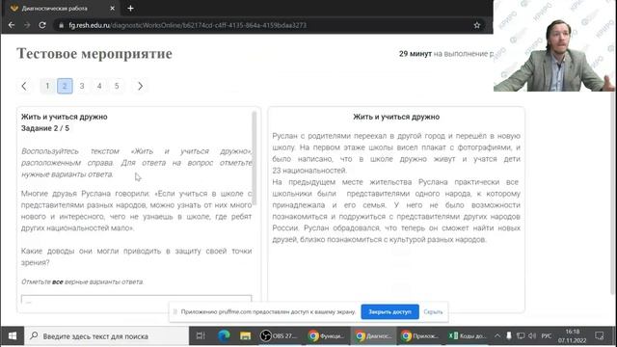
Task: Open the network tray icon
Action: pyautogui.click(x=521, y=336)
